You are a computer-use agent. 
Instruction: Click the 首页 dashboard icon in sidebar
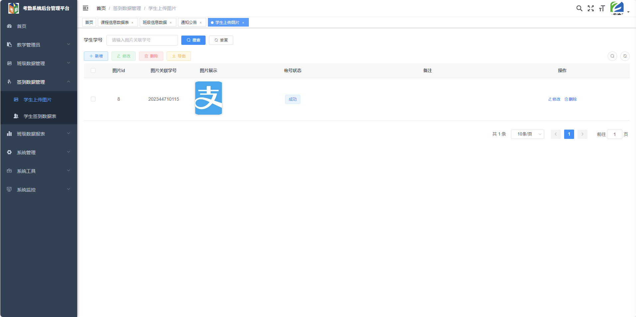[x=9, y=26]
